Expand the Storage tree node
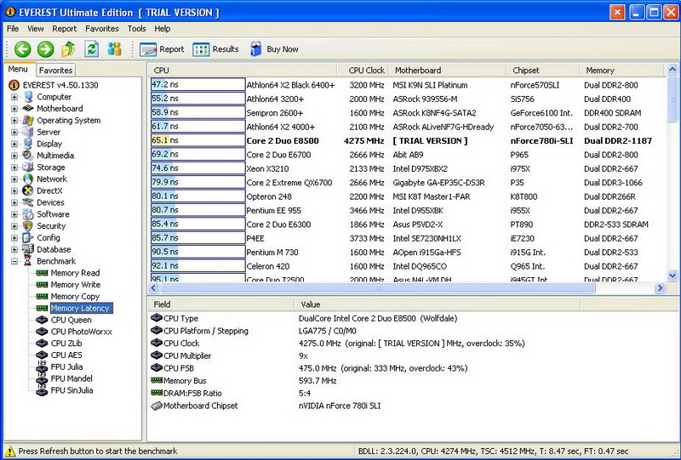The image size is (681, 460). (x=14, y=168)
